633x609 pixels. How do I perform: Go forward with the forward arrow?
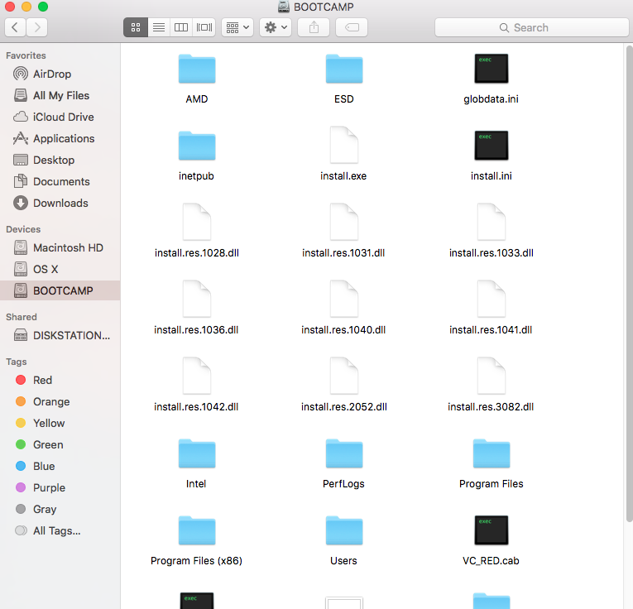coord(37,27)
